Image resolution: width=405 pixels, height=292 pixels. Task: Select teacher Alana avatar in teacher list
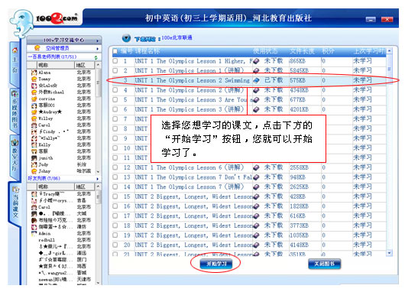coord(34,73)
